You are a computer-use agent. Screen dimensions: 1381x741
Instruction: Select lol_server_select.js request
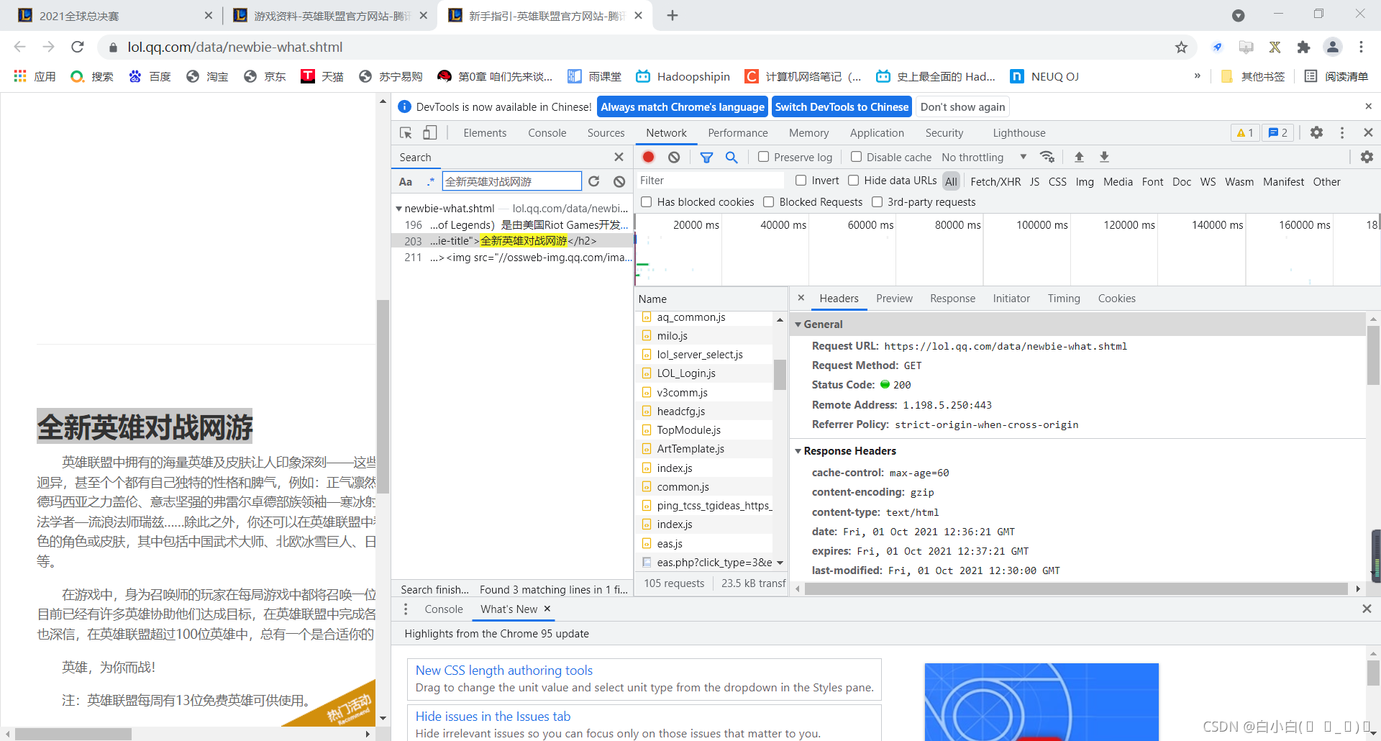pos(700,355)
